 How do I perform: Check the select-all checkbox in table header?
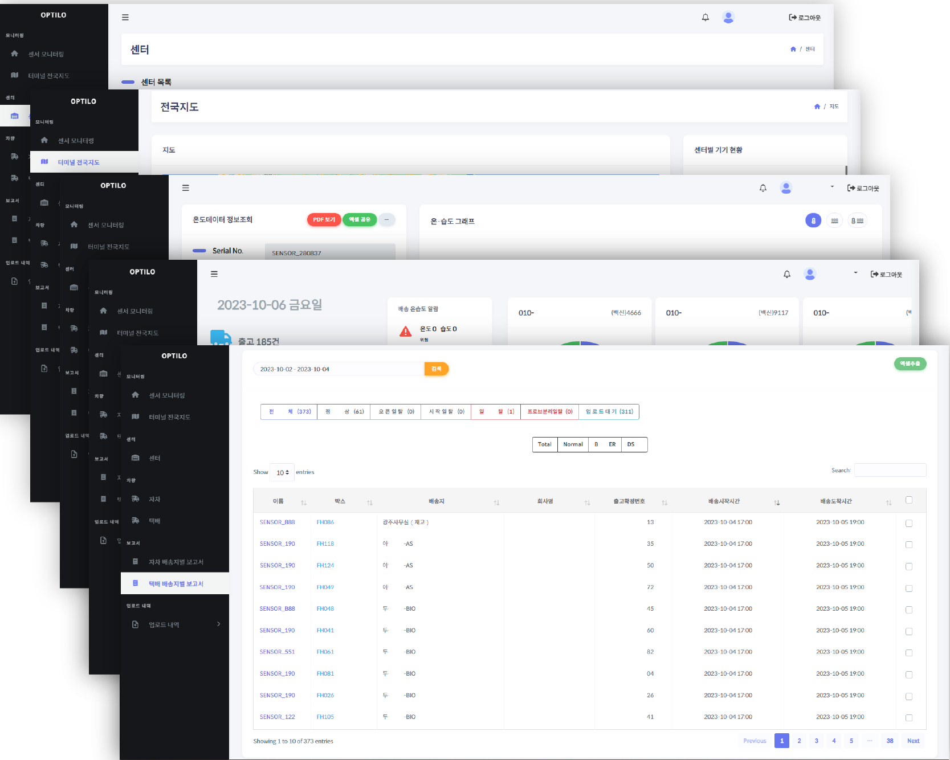(x=909, y=500)
